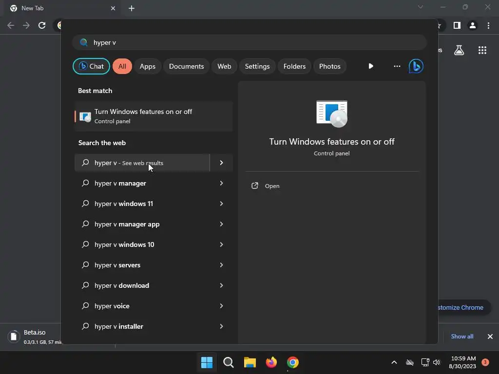Select hyper v windows 10 suggestion text

[x=124, y=244]
